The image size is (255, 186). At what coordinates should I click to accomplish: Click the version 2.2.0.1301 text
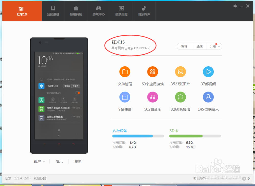coord(17,178)
